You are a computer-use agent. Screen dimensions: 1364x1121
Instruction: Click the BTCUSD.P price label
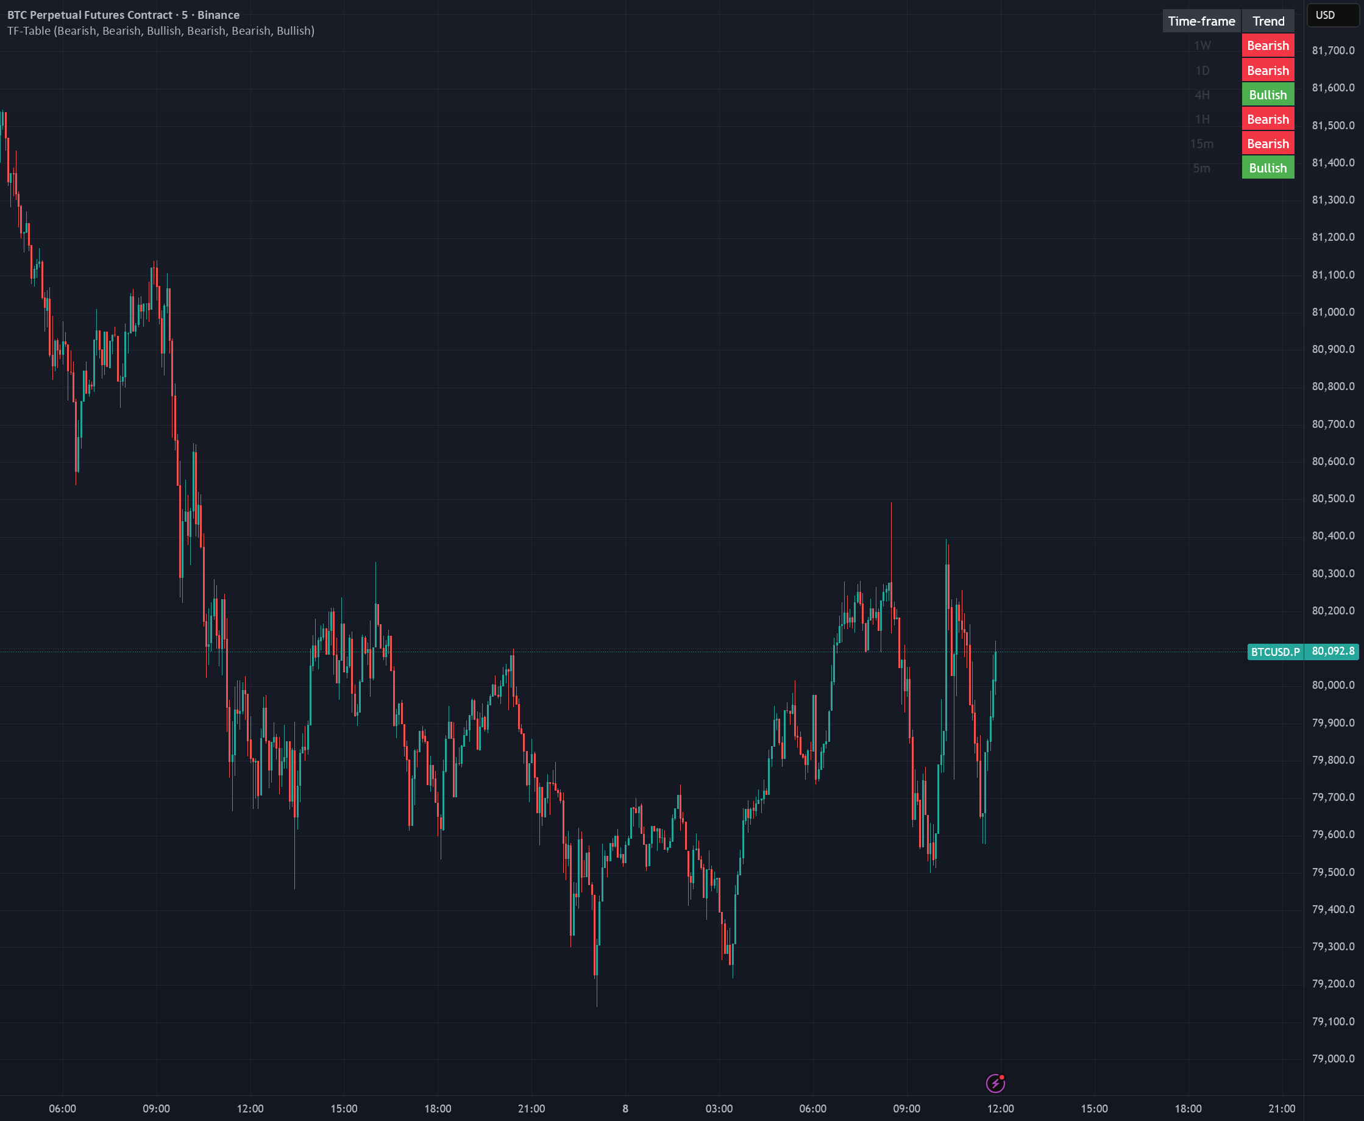(1276, 652)
